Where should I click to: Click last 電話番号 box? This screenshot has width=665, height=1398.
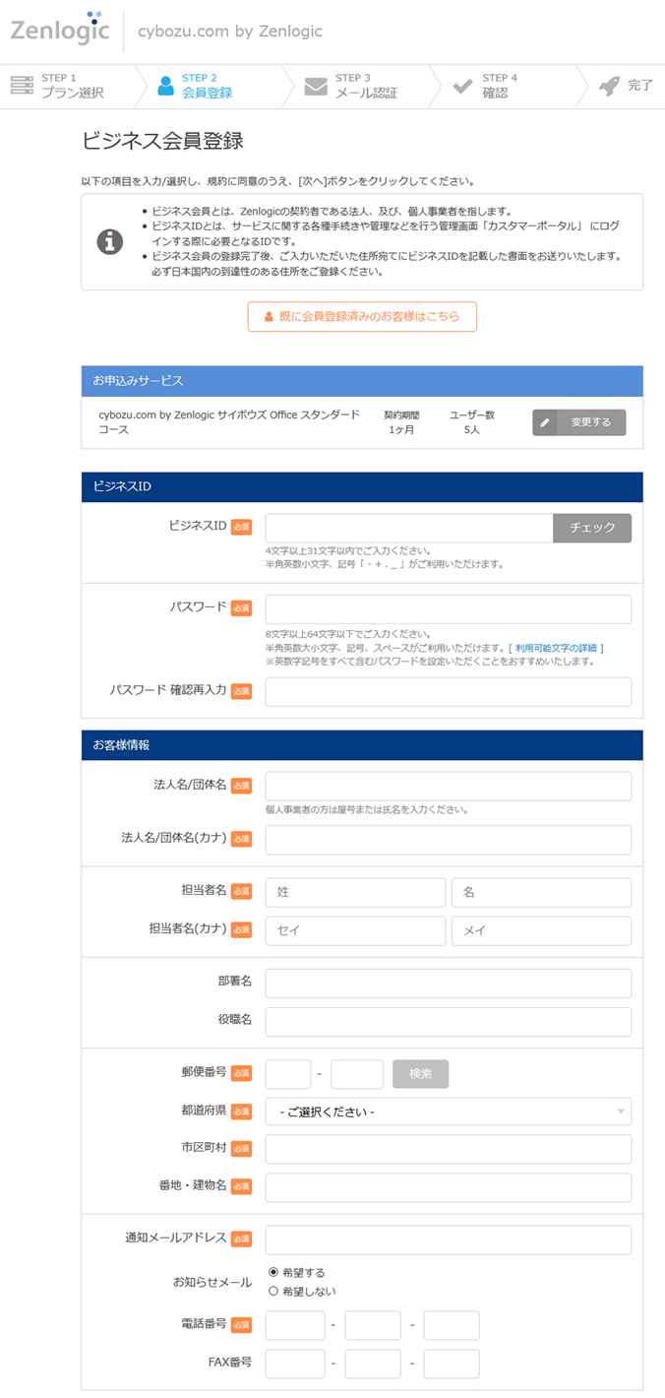452,1325
